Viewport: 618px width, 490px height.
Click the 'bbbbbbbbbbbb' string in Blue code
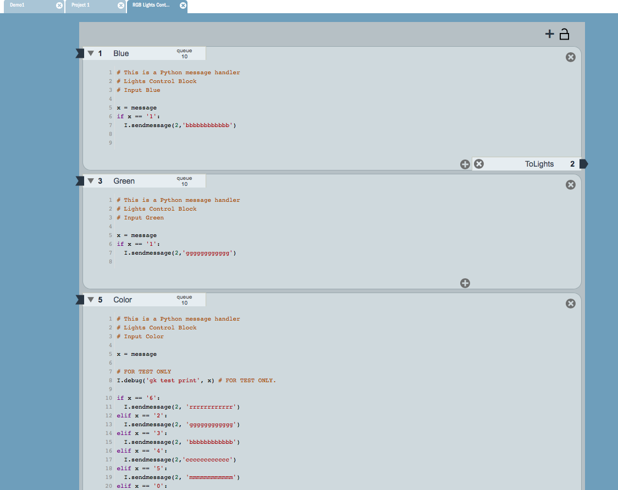point(207,125)
